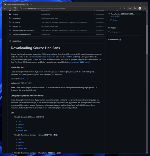
Task: Open the FAQ link in README
Action: coord(78,57)
